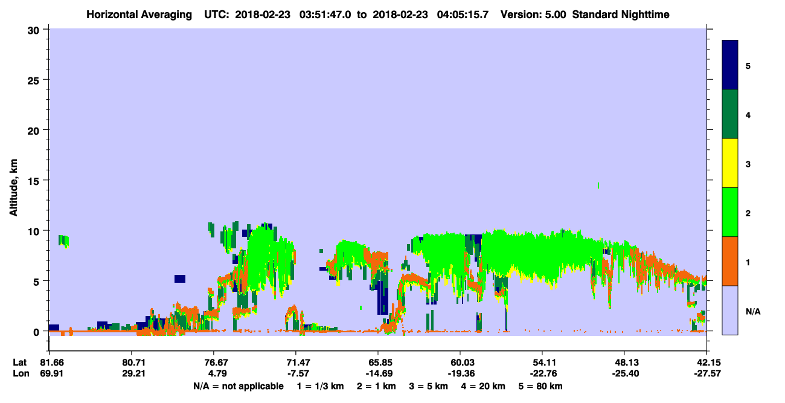Click the lavender N/A color swatch
785x403 pixels.
click(730, 310)
